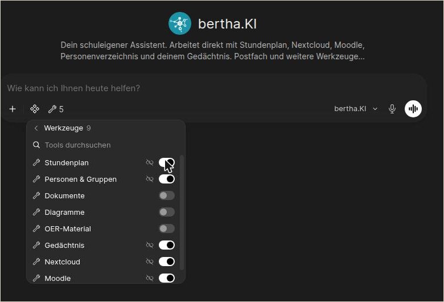Open the tools wrench icon showing 5
Viewport: 444px width, 302px height.
[56, 109]
